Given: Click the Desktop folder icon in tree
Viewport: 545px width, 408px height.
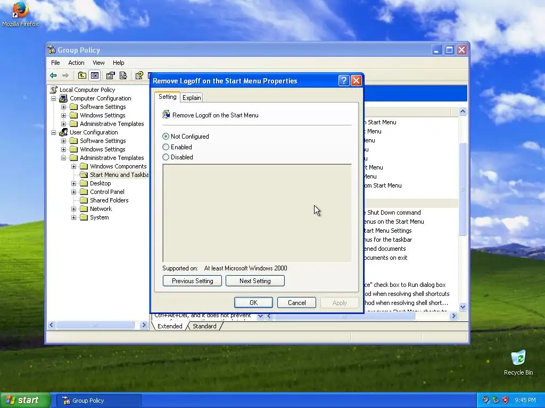Looking at the screenshot, I should pyautogui.click(x=84, y=183).
